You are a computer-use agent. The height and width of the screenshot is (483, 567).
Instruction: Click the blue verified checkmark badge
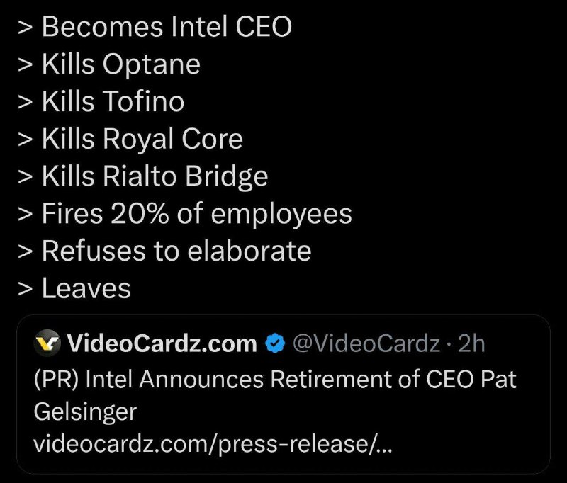[275, 343]
